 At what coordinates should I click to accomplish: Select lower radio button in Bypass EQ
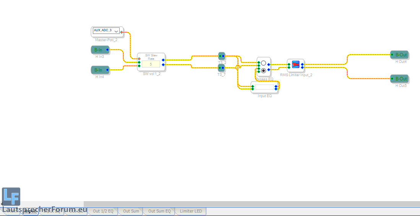(263, 70)
